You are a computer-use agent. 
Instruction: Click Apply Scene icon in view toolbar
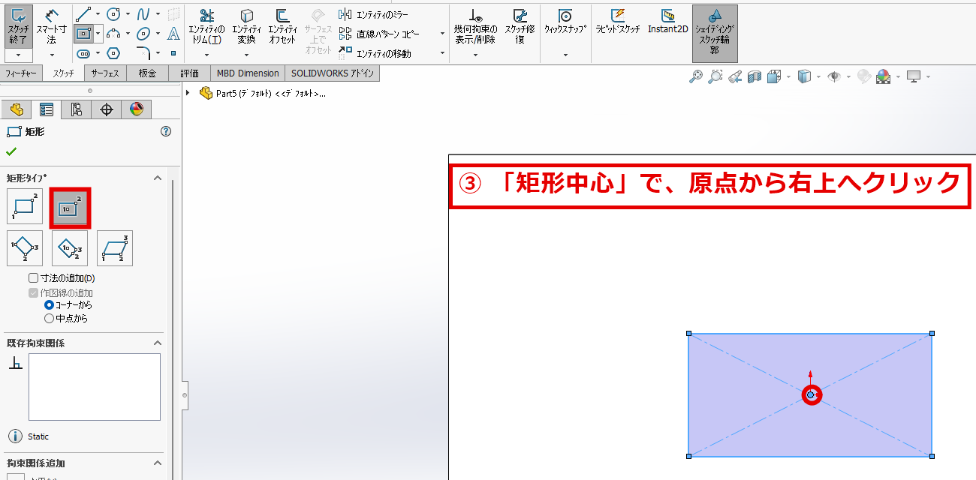tap(883, 76)
